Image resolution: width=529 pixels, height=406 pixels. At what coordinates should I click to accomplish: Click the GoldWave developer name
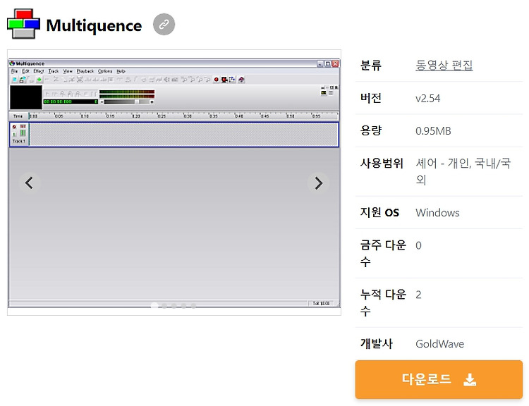coord(439,344)
